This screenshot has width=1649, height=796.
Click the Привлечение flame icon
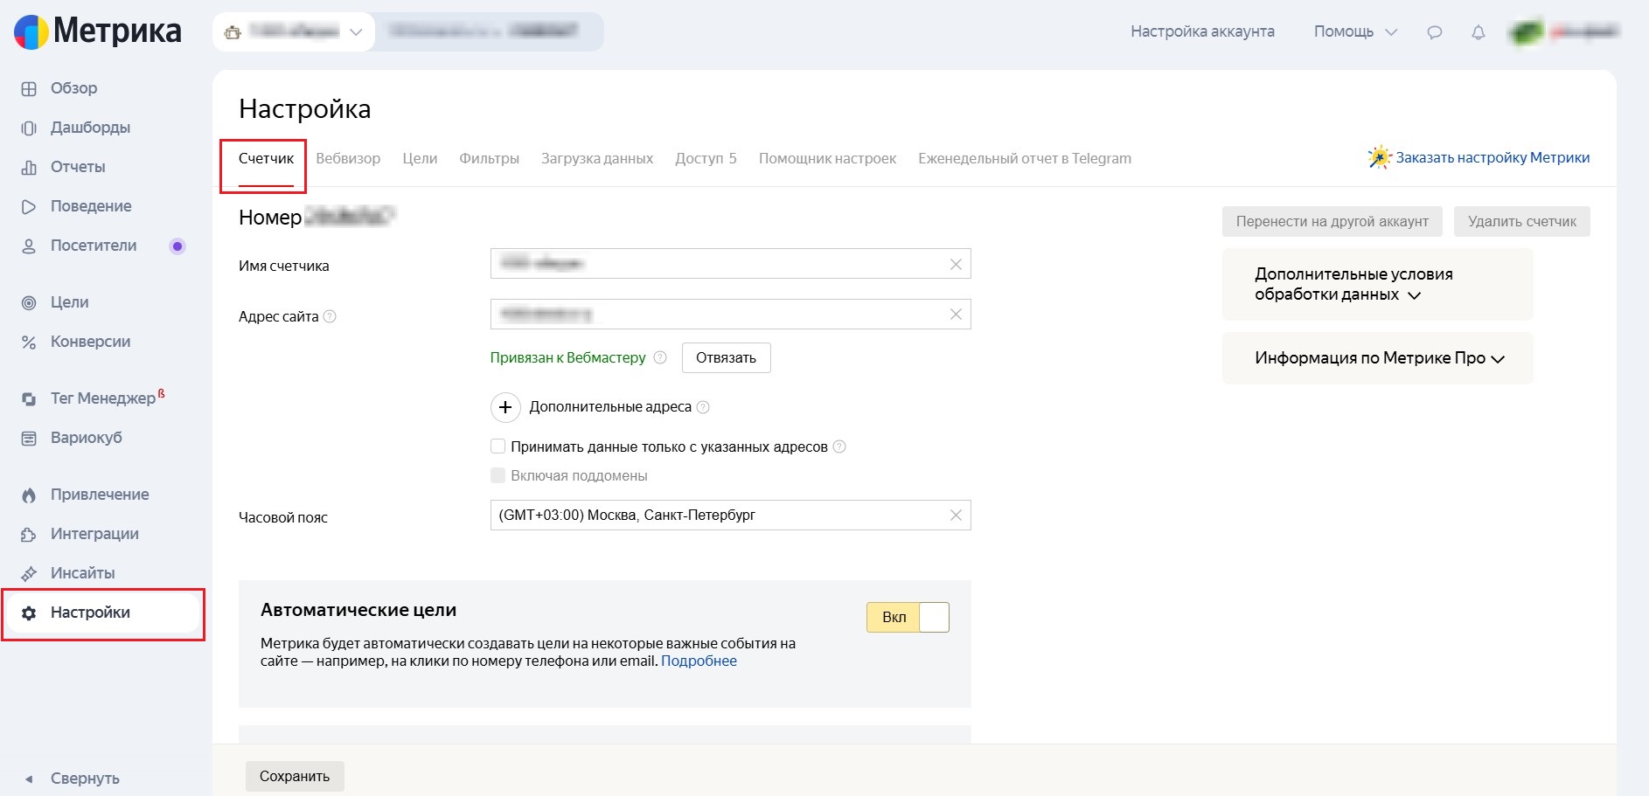click(29, 495)
